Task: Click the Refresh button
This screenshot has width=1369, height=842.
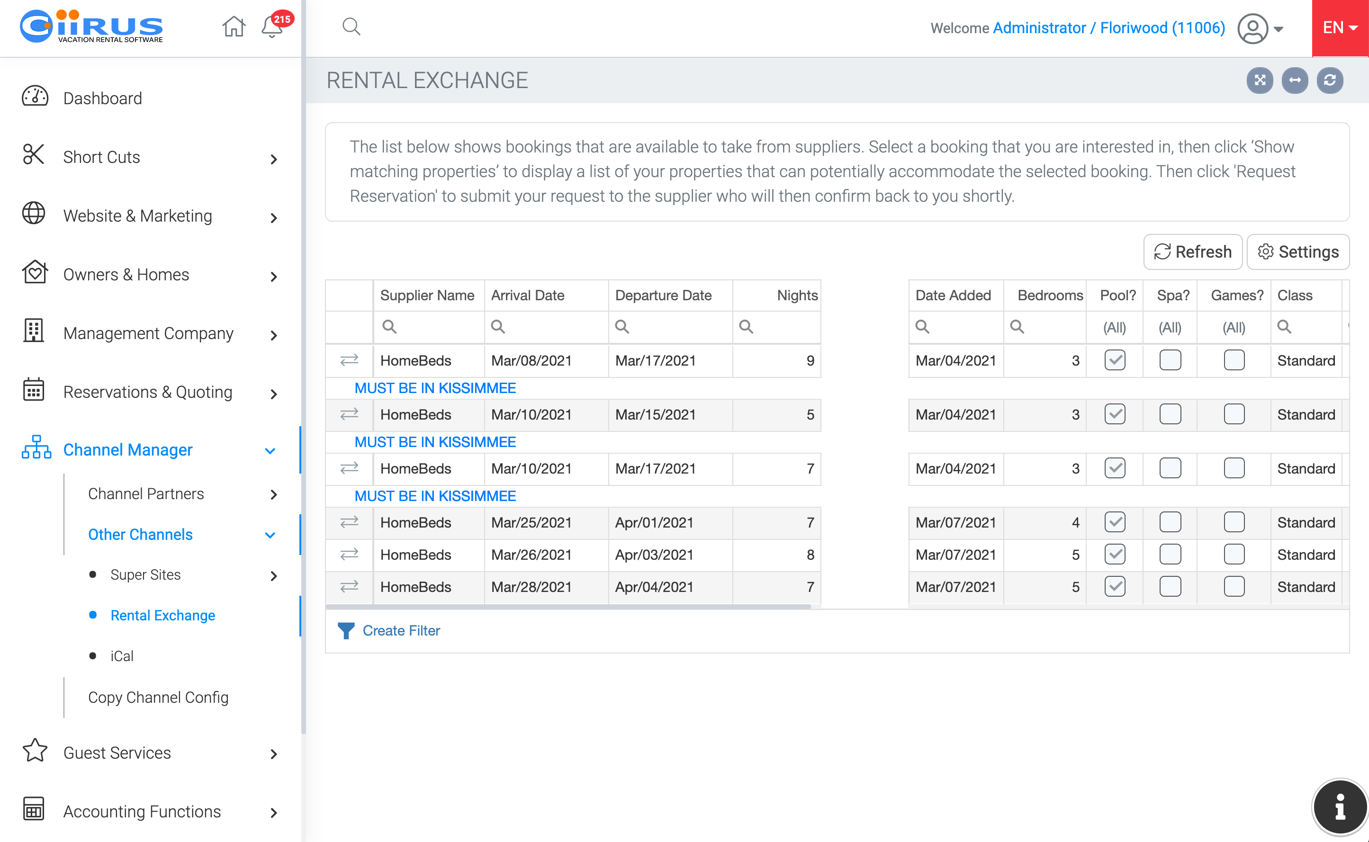Action: [1193, 252]
